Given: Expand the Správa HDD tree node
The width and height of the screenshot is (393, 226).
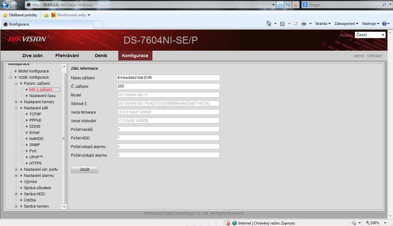Looking at the screenshot, I should pos(16,194).
